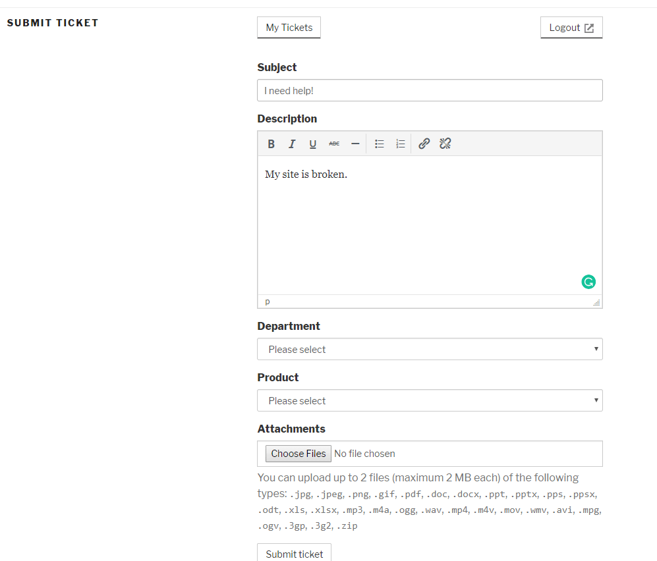Click the Department dropdown arrow

pos(596,349)
